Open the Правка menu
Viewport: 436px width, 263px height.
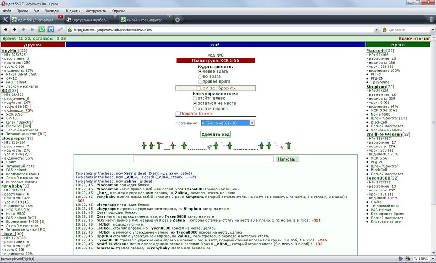(22, 11)
